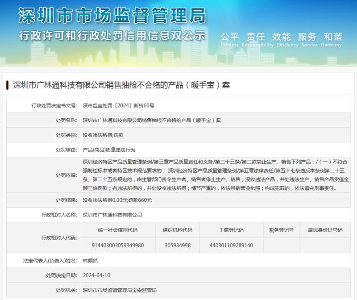This screenshot has width=357, height=300.
Task: Click the 效能 Efficiency slogan in the banner
Action: [x=287, y=39]
